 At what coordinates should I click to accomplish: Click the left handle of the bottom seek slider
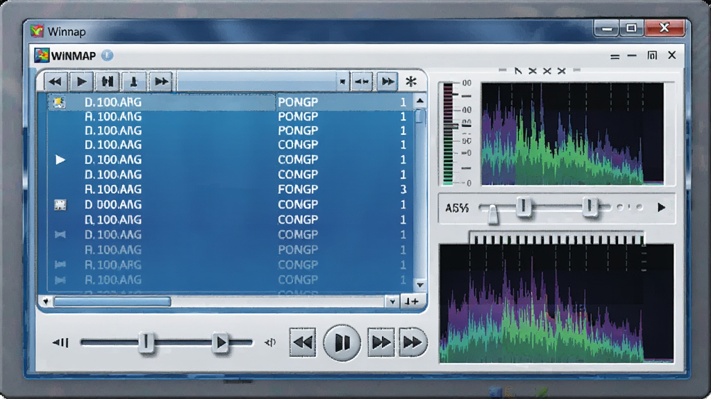point(146,342)
